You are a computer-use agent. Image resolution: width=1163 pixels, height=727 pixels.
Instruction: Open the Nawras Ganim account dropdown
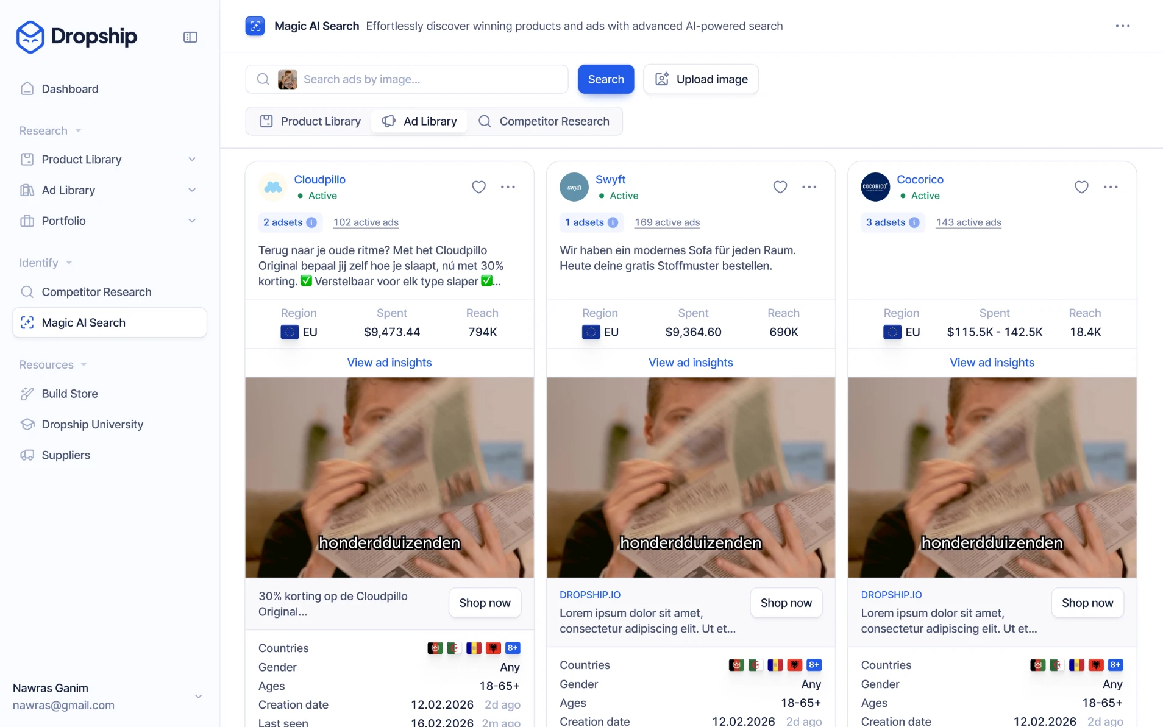coord(198,696)
